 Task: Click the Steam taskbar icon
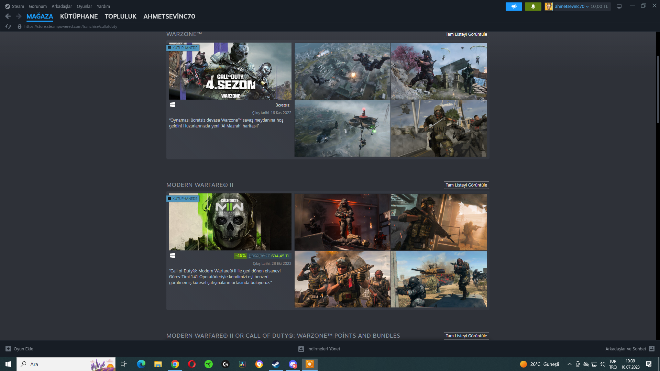coord(276,364)
